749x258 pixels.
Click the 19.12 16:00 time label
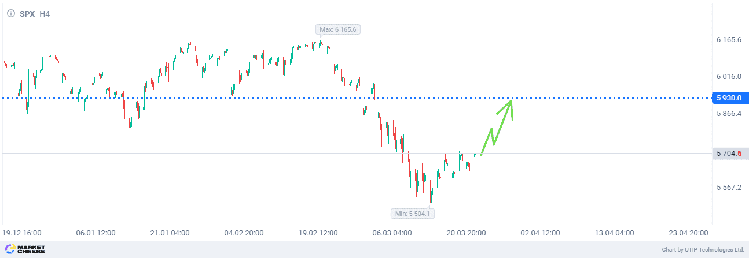click(x=21, y=233)
